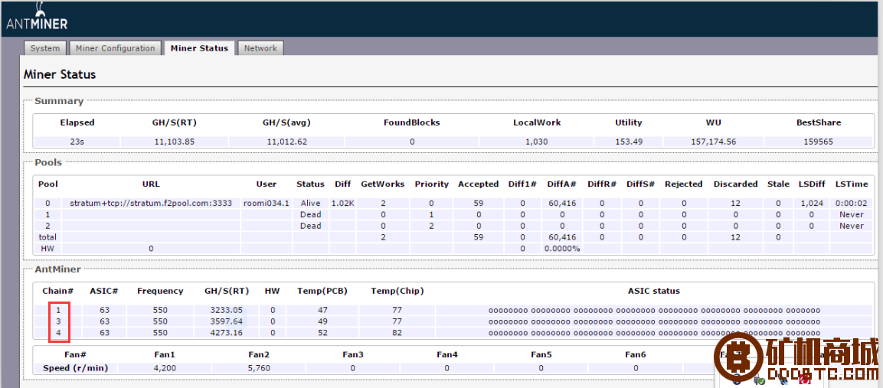Image resolution: width=883 pixels, height=388 pixels.
Task: Click the BestShare value '159565'
Action: [x=818, y=142]
